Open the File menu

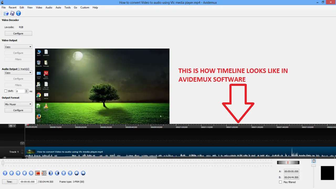pos(4,8)
